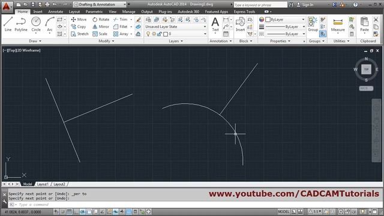This screenshot has width=384, height=216.
Task: Toggle Snap Mode in status bar
Action: click(63, 212)
